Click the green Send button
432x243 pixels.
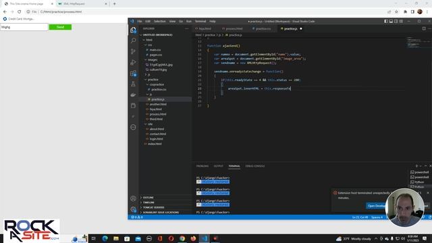click(60, 27)
